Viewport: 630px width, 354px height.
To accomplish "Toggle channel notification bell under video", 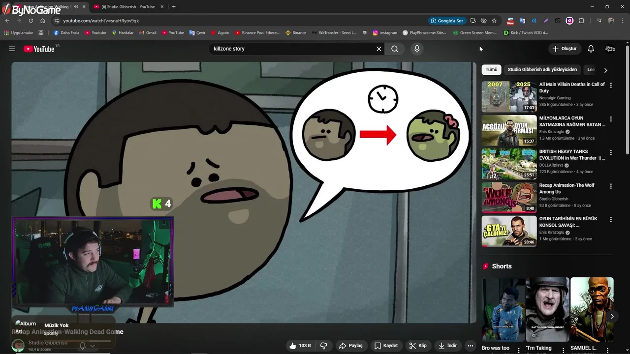I will [x=83, y=346].
